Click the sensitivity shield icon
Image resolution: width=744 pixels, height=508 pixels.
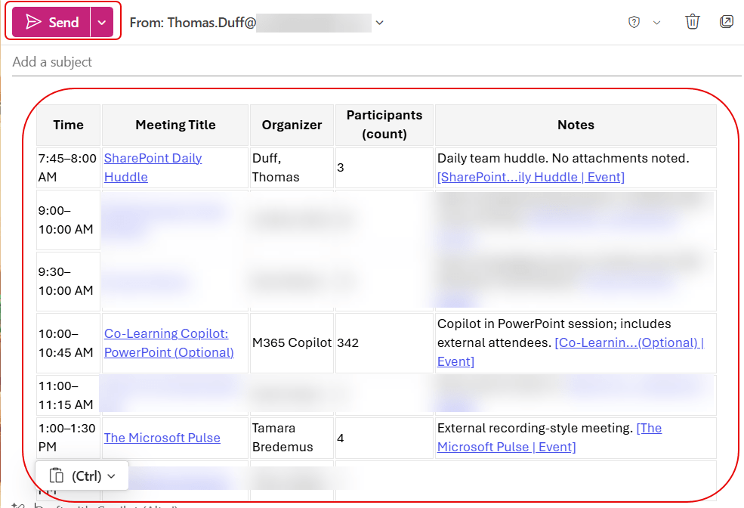[x=634, y=23]
